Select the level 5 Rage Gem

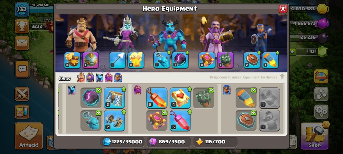180,121
